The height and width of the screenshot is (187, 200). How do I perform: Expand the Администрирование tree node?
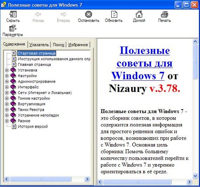tap(7, 81)
